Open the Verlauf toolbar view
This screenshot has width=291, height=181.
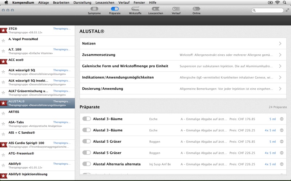176,10
